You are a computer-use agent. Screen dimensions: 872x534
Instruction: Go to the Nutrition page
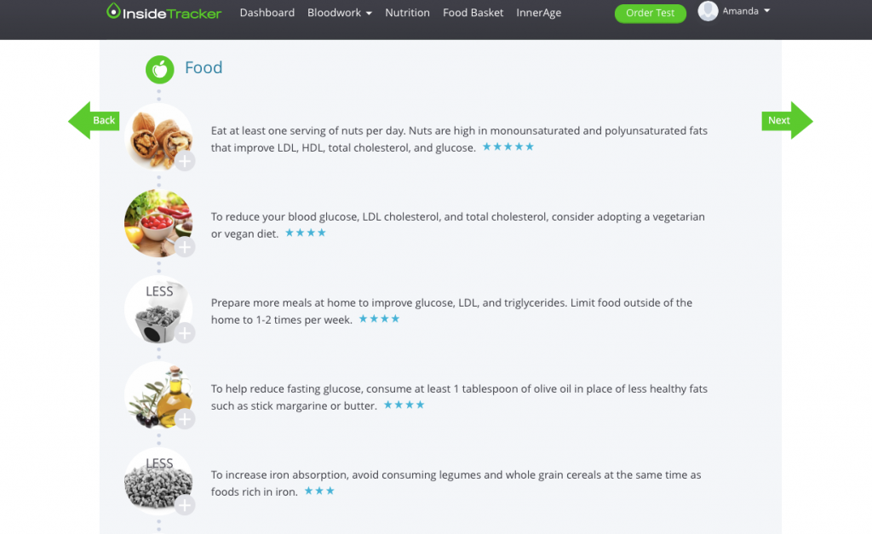coord(407,13)
